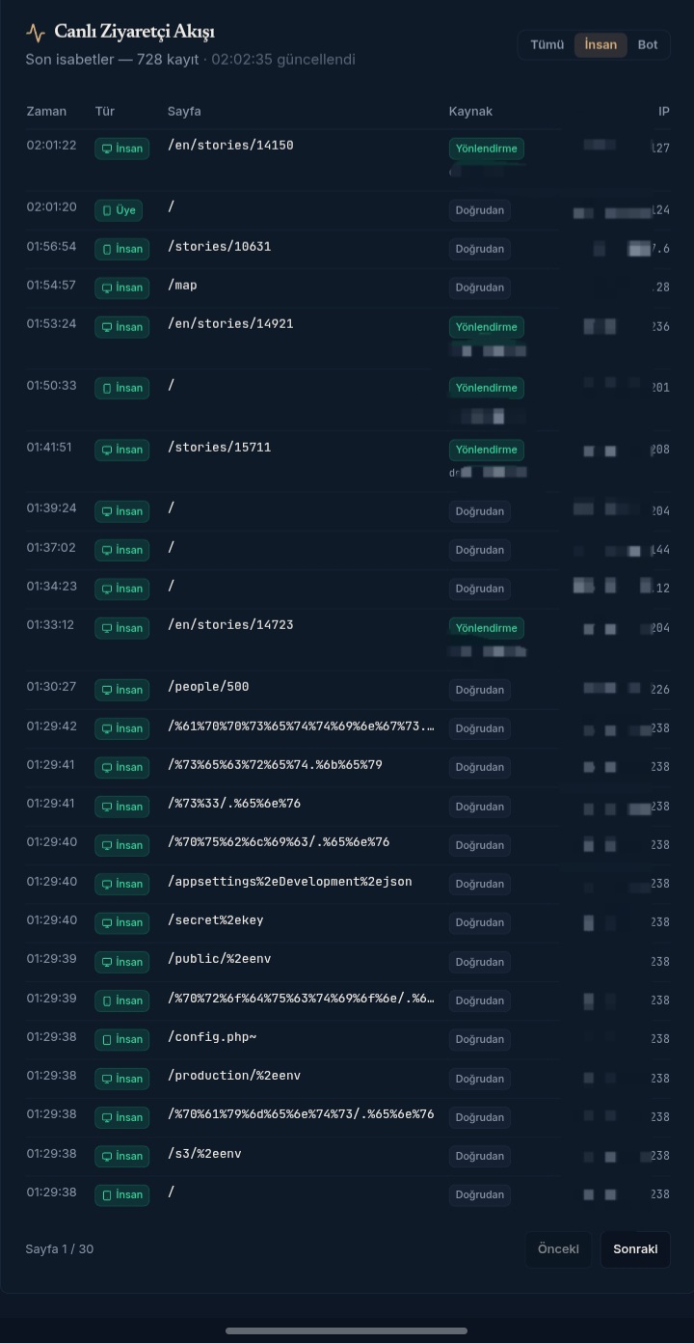Click the İnsan badge for /secret%2ekey

click(121, 922)
